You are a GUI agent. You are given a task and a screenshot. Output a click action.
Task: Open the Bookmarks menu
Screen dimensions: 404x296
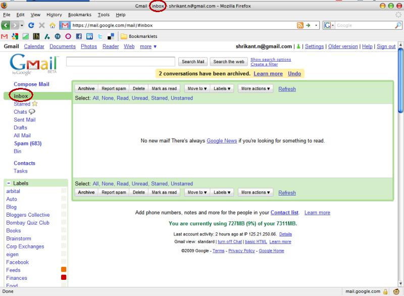pos(79,15)
